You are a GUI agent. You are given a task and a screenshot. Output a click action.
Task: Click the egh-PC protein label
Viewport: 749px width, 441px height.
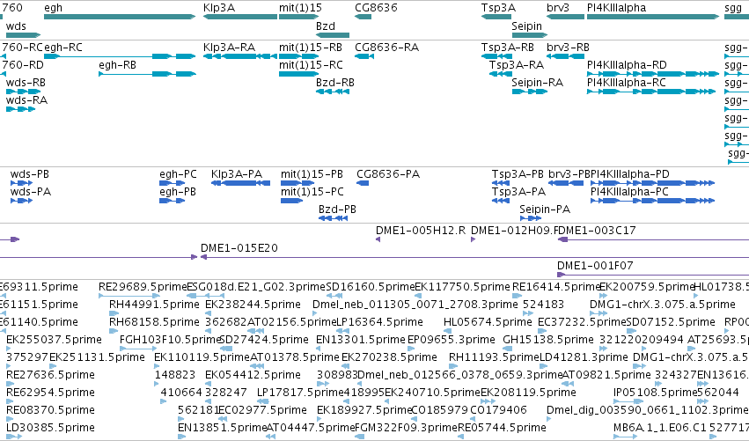[178, 174]
